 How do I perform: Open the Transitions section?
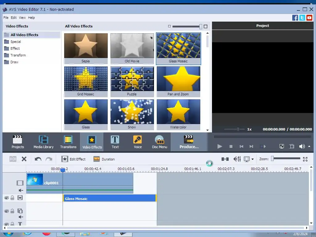tap(68, 142)
